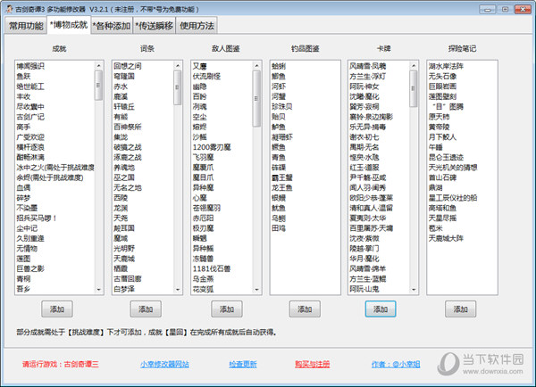Select 天光机关的猜想 exploration note

453,168
